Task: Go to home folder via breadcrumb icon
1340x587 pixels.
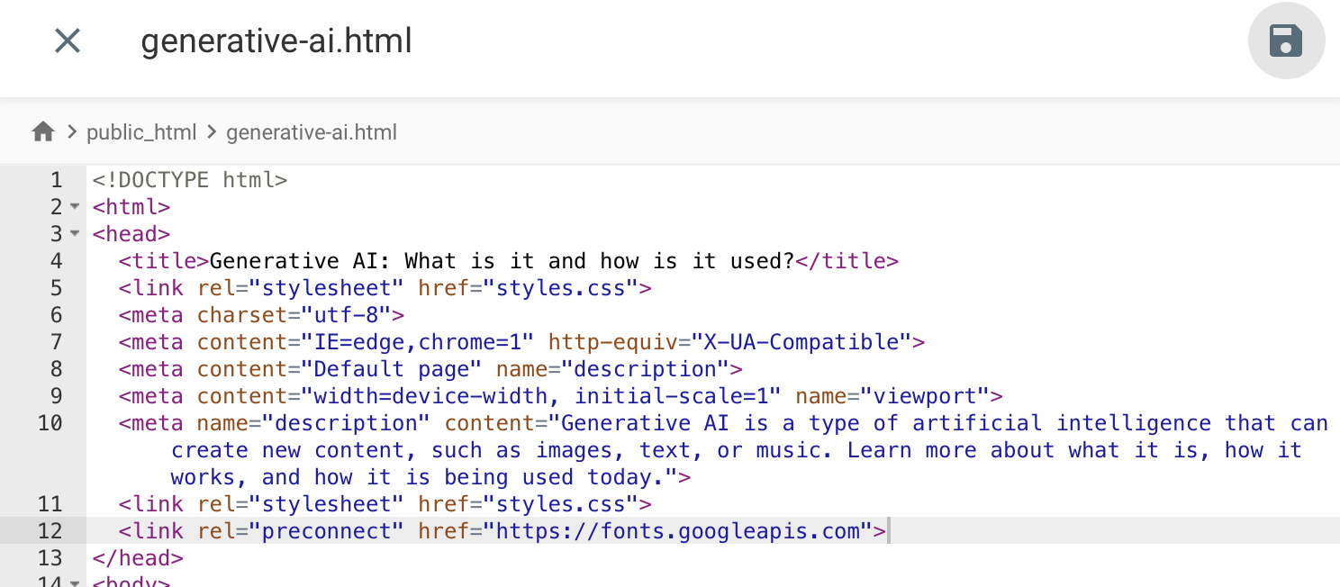Action: [43, 132]
